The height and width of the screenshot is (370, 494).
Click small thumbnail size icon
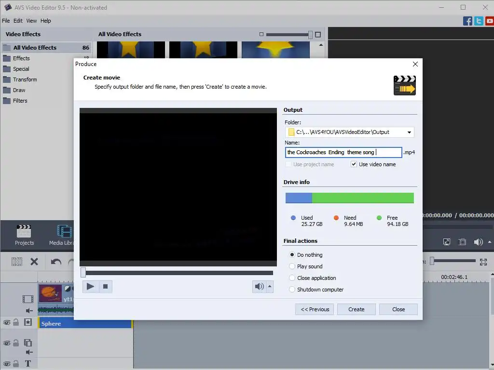(x=261, y=34)
